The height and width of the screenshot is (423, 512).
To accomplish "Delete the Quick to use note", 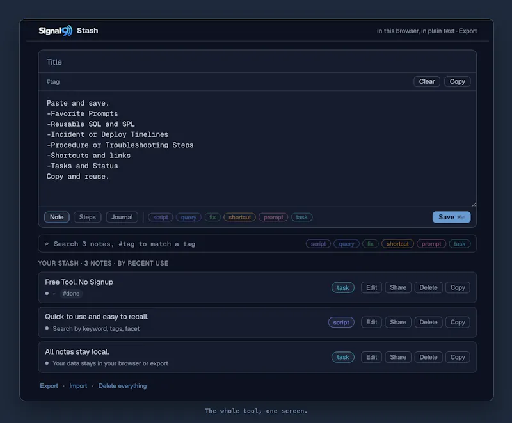I will pyautogui.click(x=428, y=322).
